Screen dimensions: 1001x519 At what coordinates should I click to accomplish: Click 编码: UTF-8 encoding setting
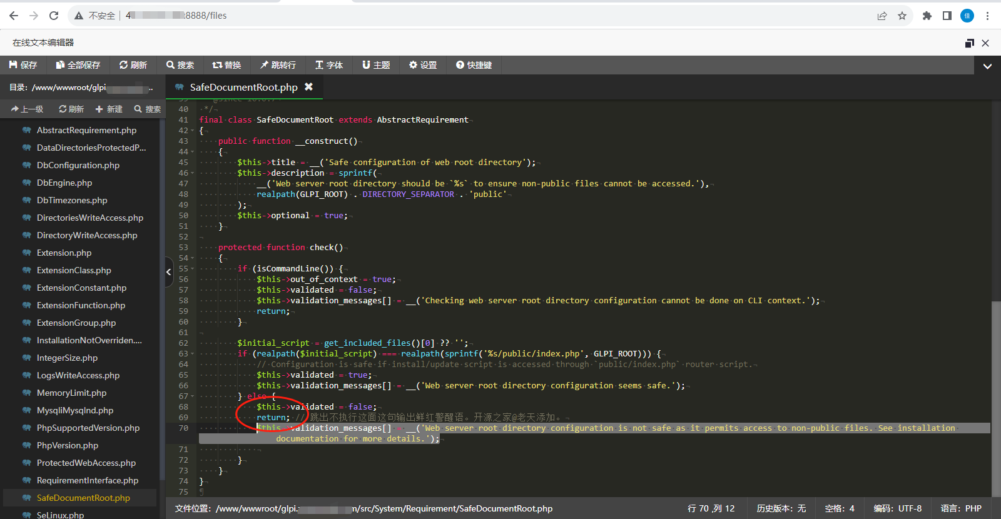(897, 508)
